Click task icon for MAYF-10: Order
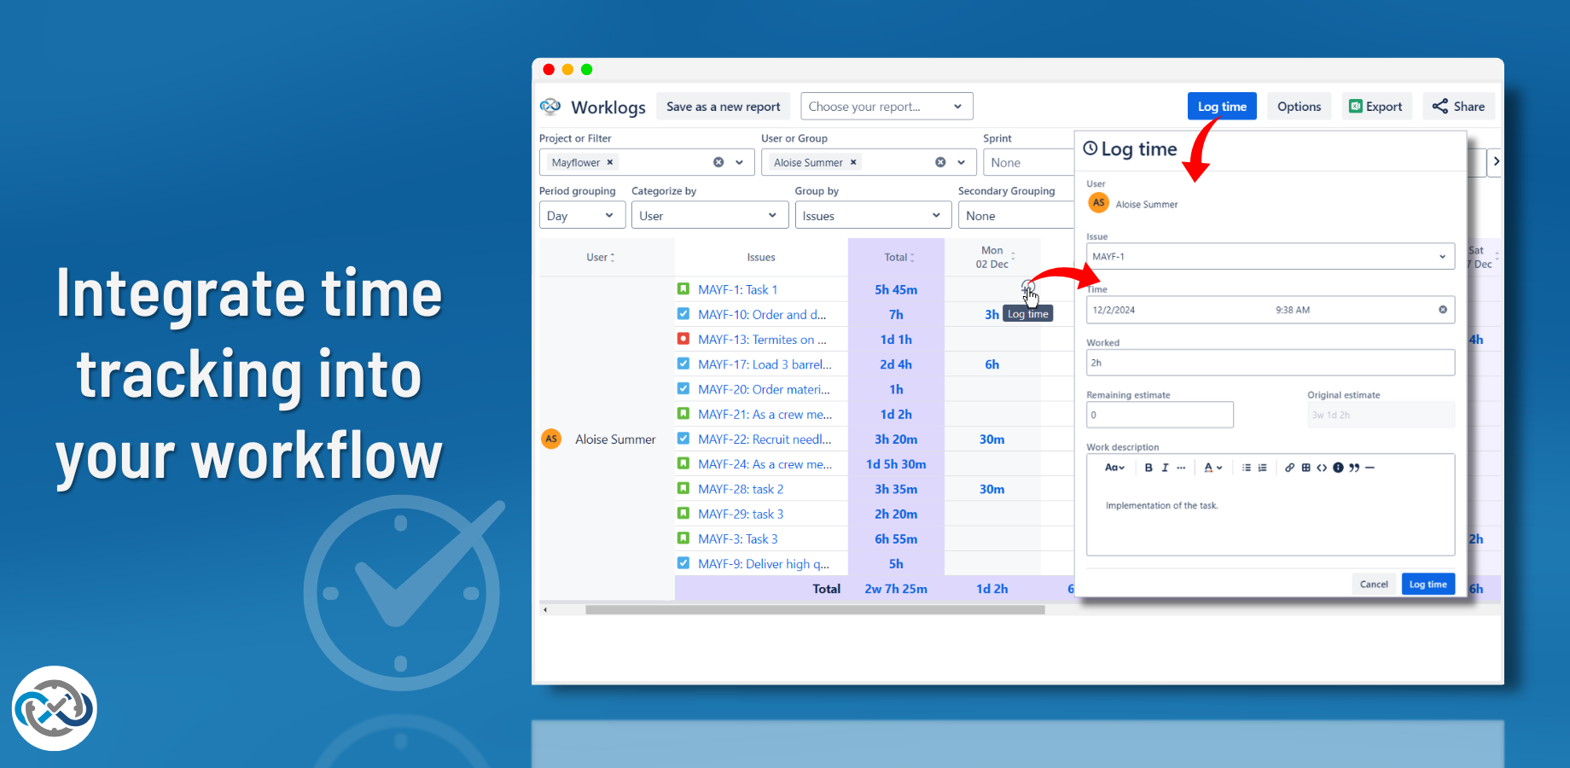This screenshot has width=1570, height=768. pyautogui.click(x=683, y=314)
